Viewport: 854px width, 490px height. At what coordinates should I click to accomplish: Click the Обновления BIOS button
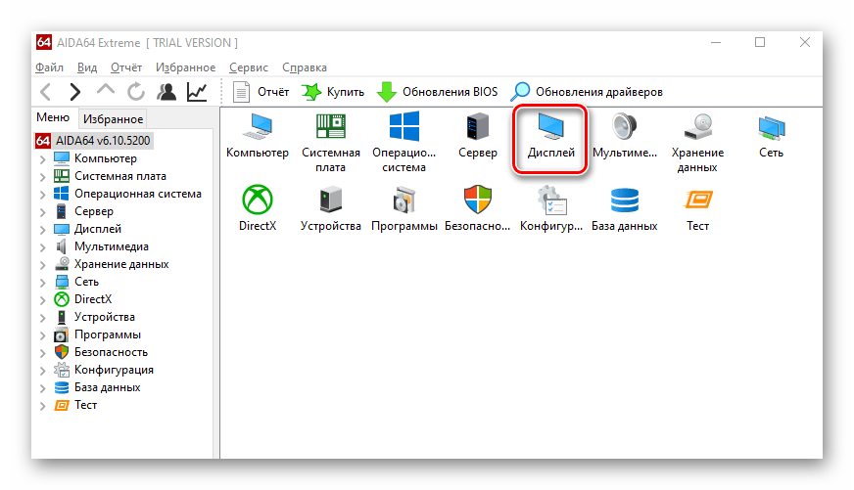tap(438, 92)
